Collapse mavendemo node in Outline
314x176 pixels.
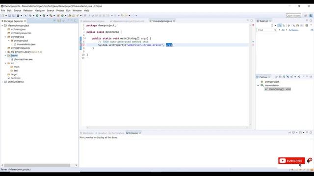(258, 86)
